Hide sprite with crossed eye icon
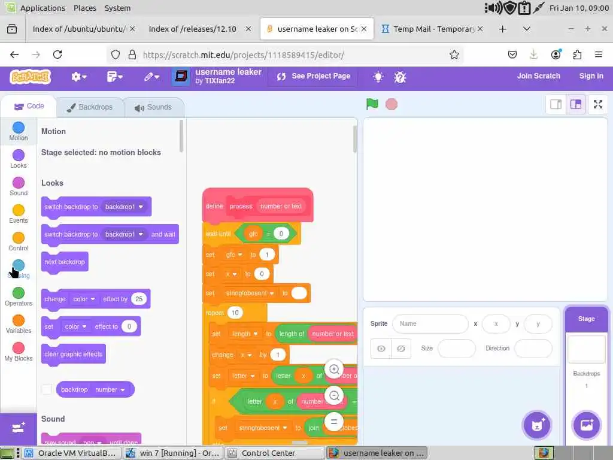The width and height of the screenshot is (613, 460). (401, 349)
